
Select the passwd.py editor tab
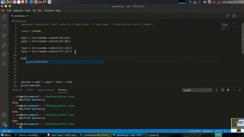click(19, 16)
